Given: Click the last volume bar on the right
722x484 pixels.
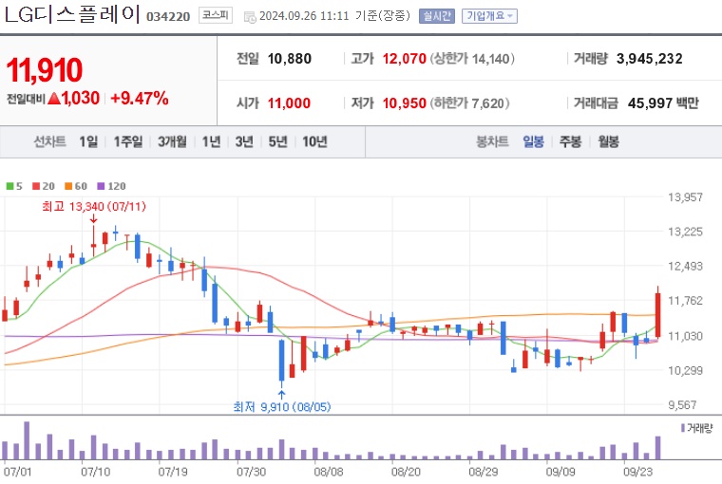Looking at the screenshot, I should 658,448.
